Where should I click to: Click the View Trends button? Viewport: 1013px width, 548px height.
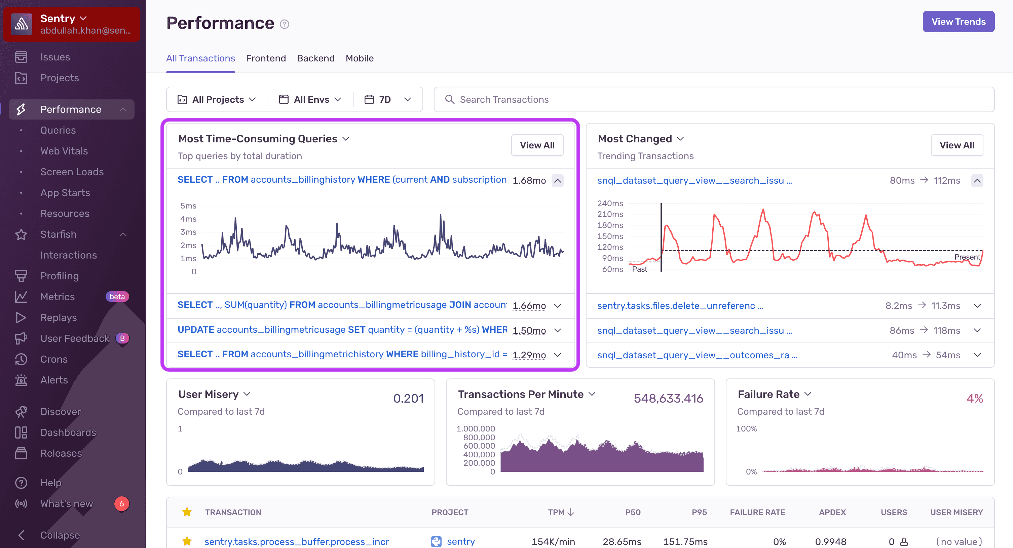pos(958,21)
